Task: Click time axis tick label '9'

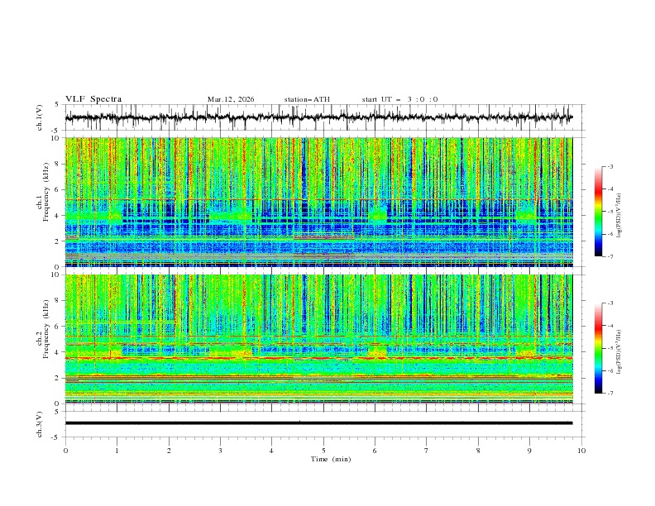Action: coord(529,451)
